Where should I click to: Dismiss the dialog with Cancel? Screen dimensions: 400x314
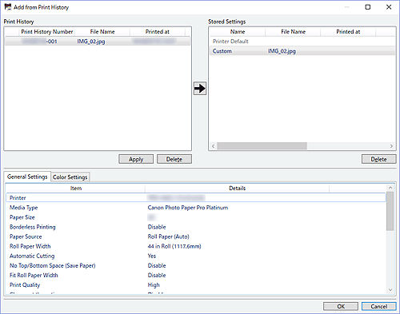tap(378, 306)
